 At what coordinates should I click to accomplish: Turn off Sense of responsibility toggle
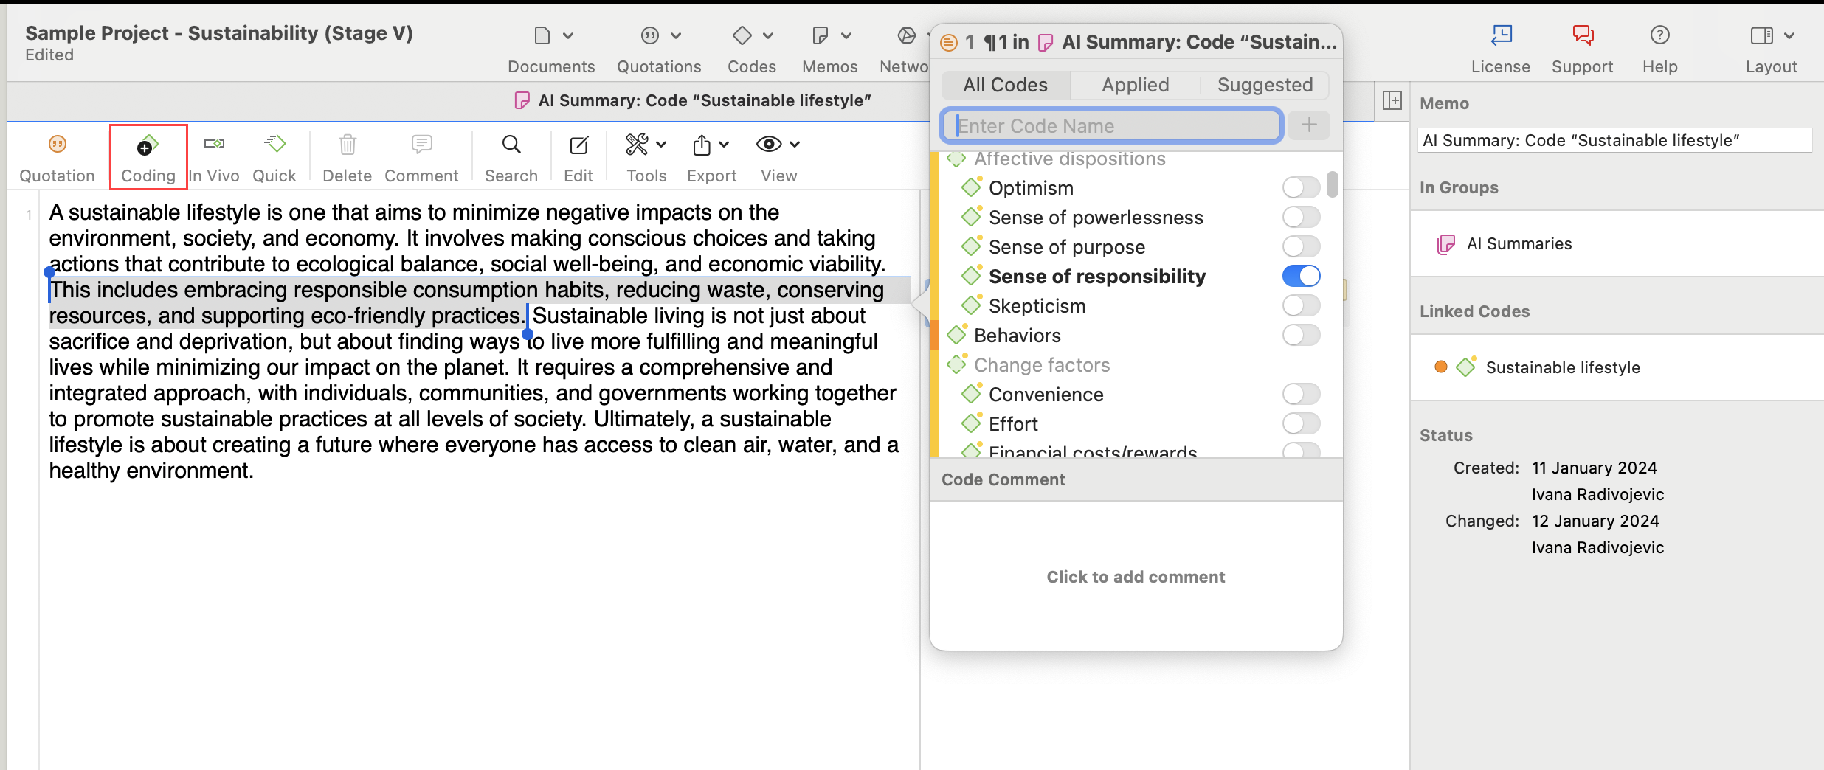(x=1300, y=276)
